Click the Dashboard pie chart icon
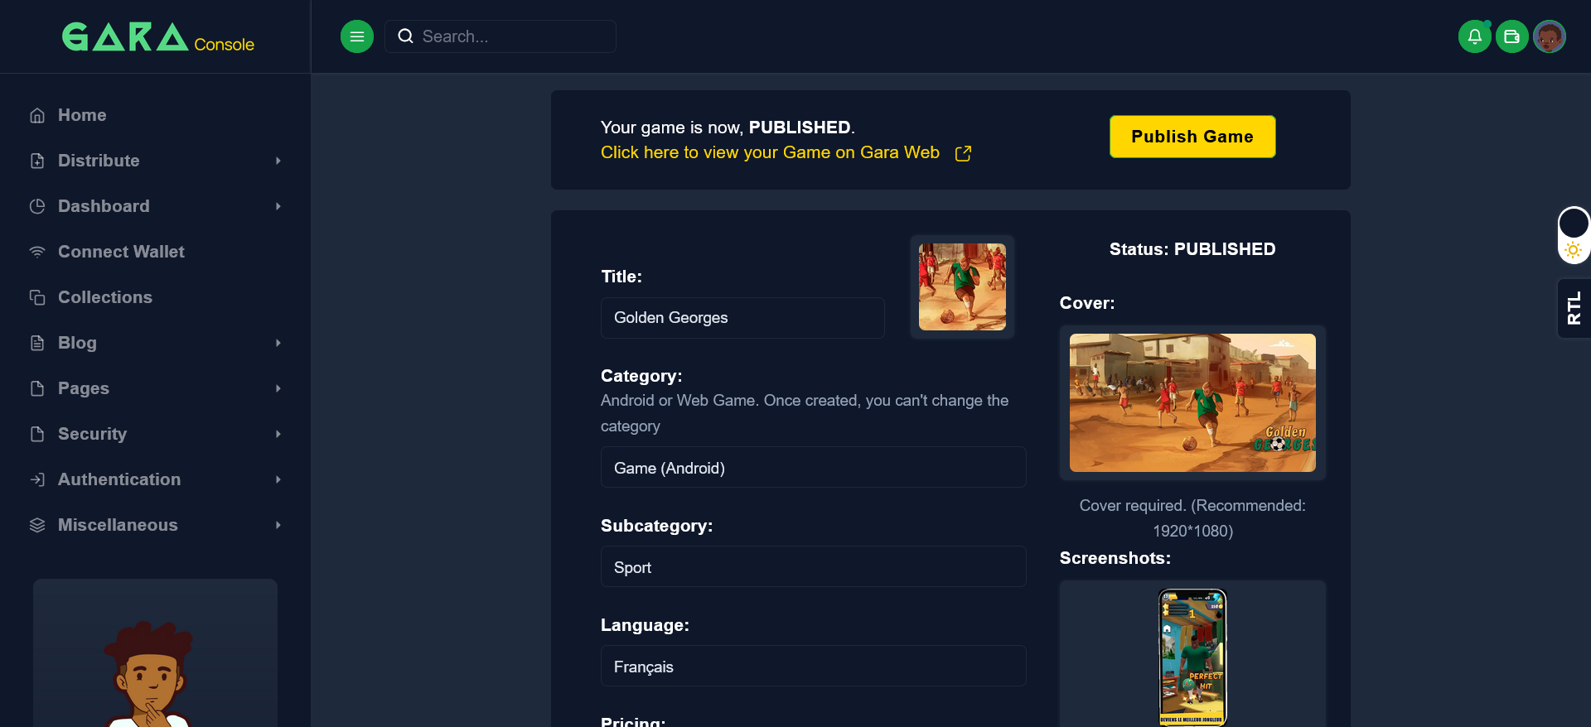 pyautogui.click(x=37, y=206)
